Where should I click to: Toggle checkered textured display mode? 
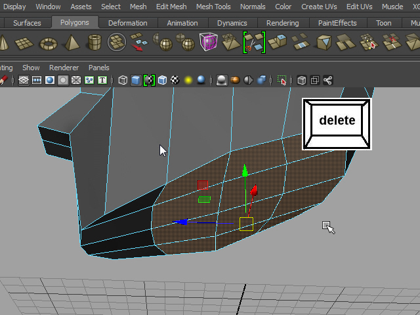click(175, 80)
